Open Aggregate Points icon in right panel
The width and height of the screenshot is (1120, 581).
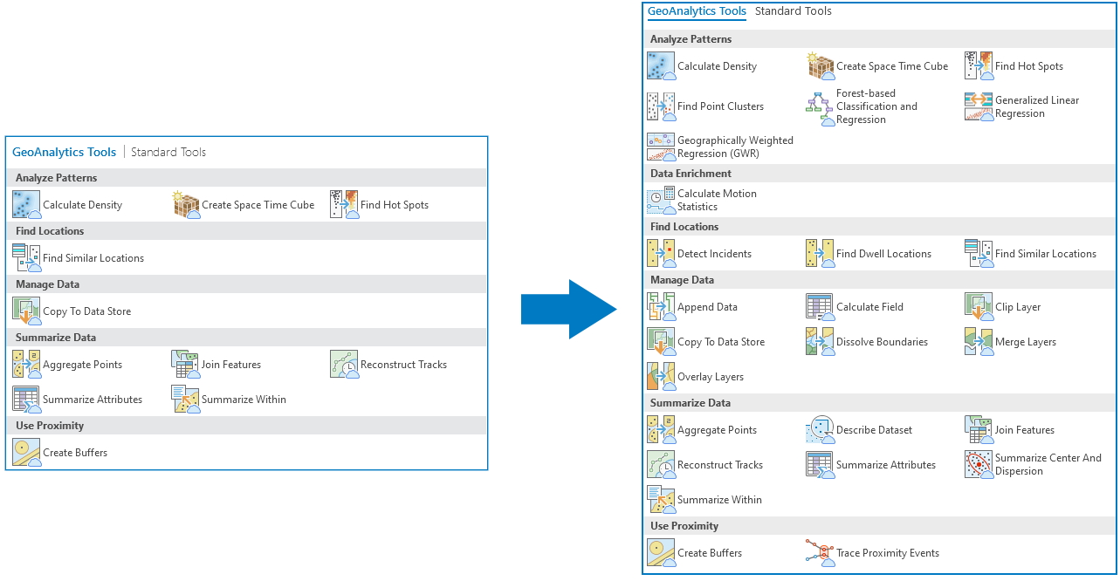(661, 430)
